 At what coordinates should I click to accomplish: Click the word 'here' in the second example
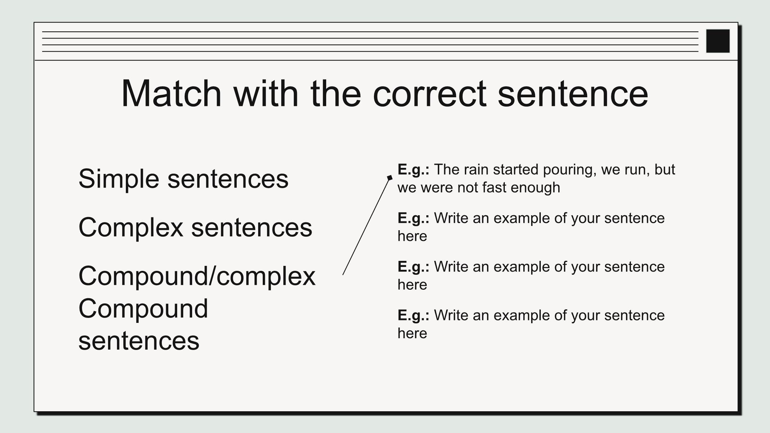[x=412, y=236]
